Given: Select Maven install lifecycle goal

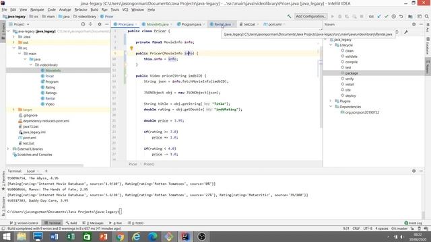Looking at the screenshot, I should point(350,84).
